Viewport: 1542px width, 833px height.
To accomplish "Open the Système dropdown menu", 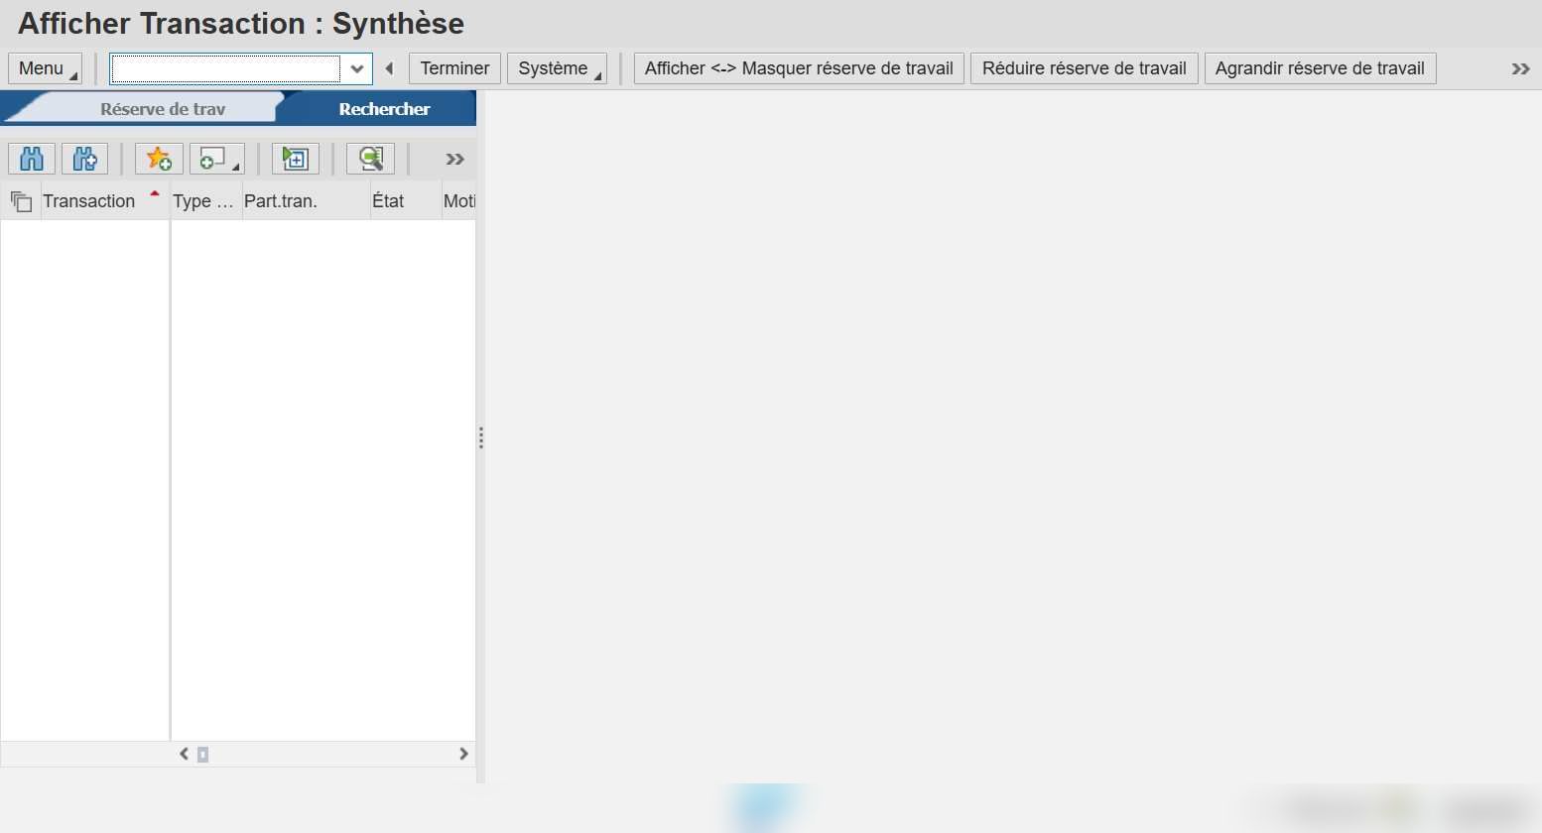I will 557,68.
